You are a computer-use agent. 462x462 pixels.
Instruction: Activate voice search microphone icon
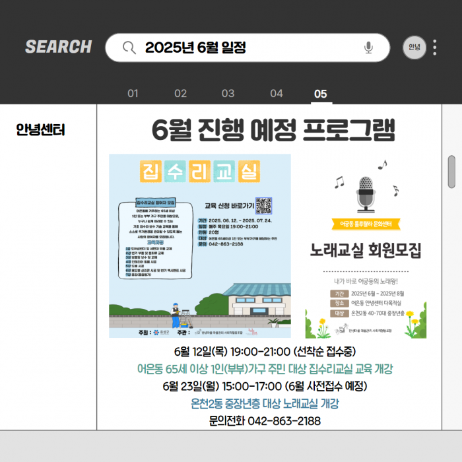[368, 48]
